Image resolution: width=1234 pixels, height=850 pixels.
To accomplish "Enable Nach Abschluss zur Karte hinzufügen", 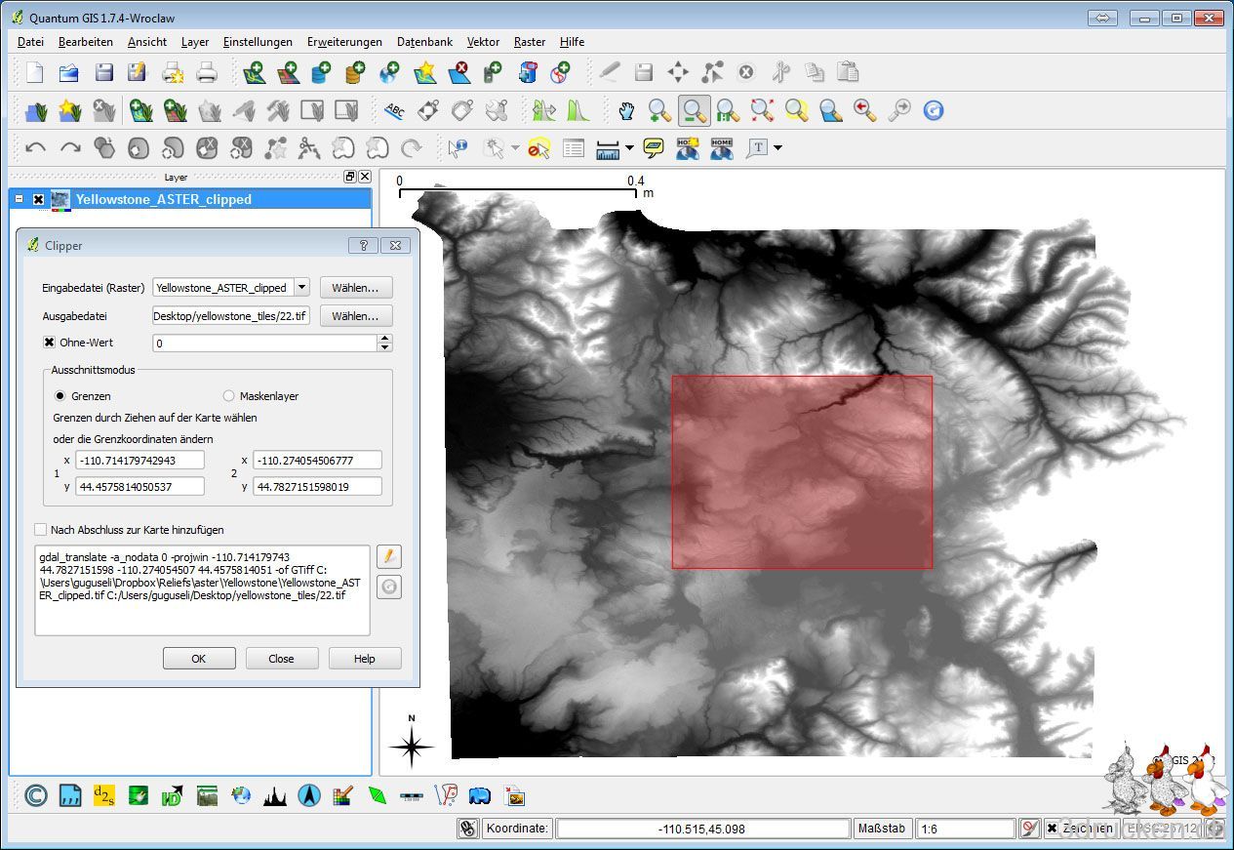I will click(41, 530).
